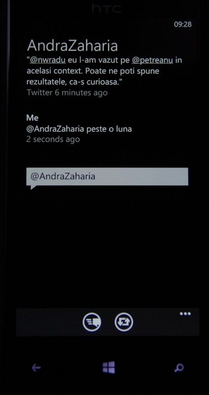This screenshot has height=395, width=209.
Task: Tap the HTC logo above the screen
Action: tap(106, 8)
